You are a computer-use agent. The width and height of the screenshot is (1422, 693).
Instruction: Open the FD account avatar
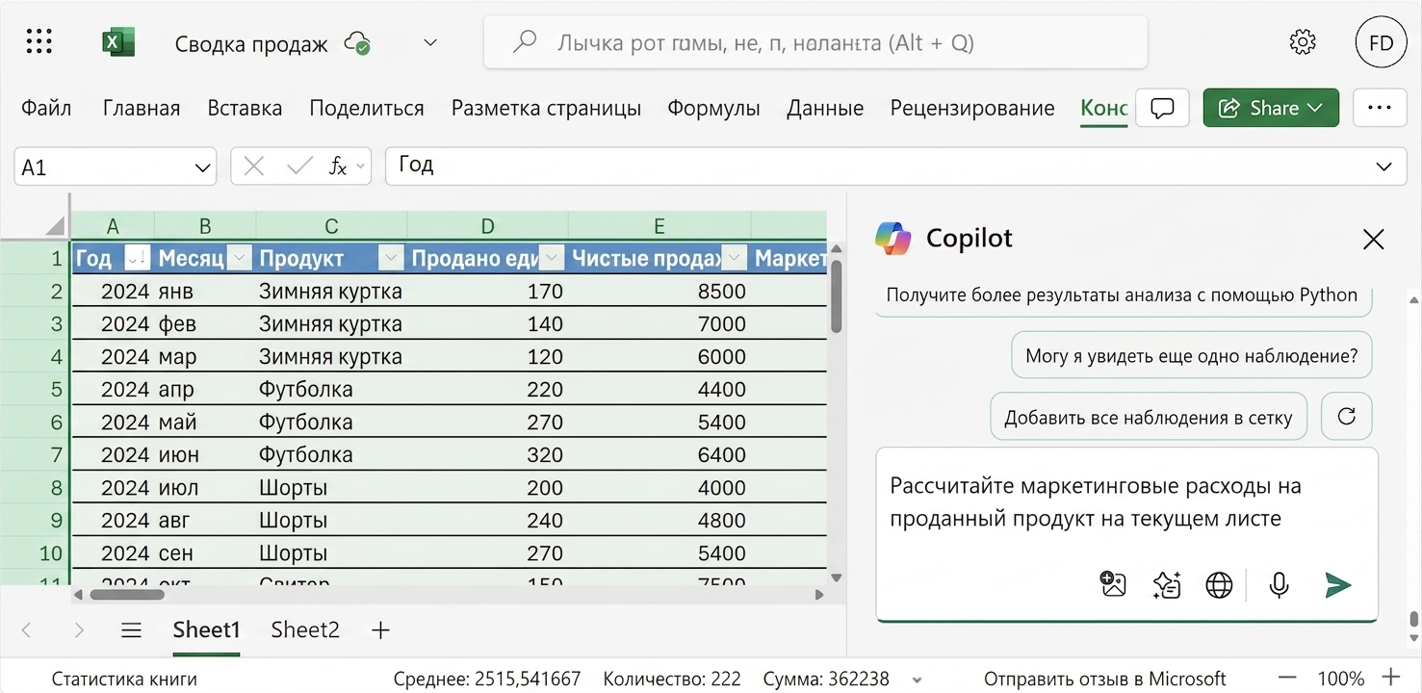click(x=1381, y=42)
